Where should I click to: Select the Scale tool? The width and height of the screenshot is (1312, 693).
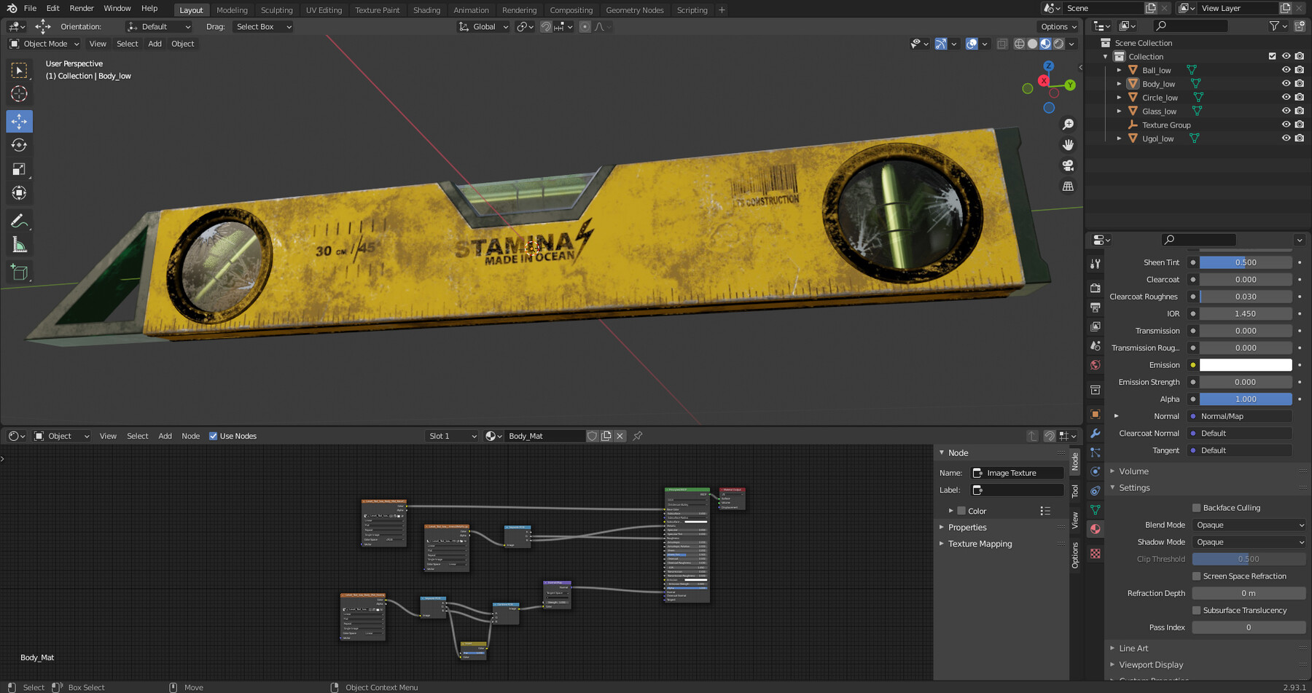coord(19,168)
